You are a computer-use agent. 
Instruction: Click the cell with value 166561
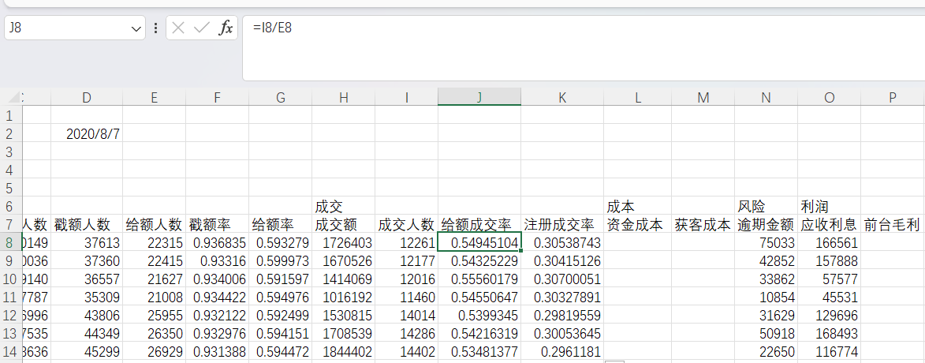coord(829,242)
